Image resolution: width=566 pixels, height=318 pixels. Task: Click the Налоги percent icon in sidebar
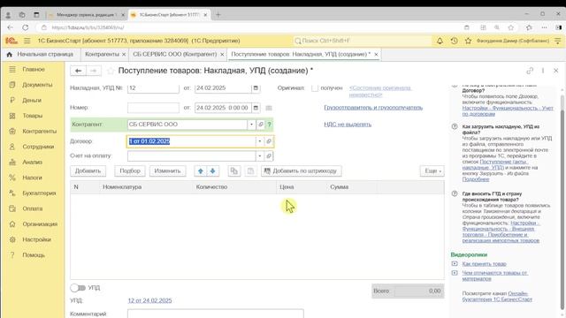click(12, 178)
